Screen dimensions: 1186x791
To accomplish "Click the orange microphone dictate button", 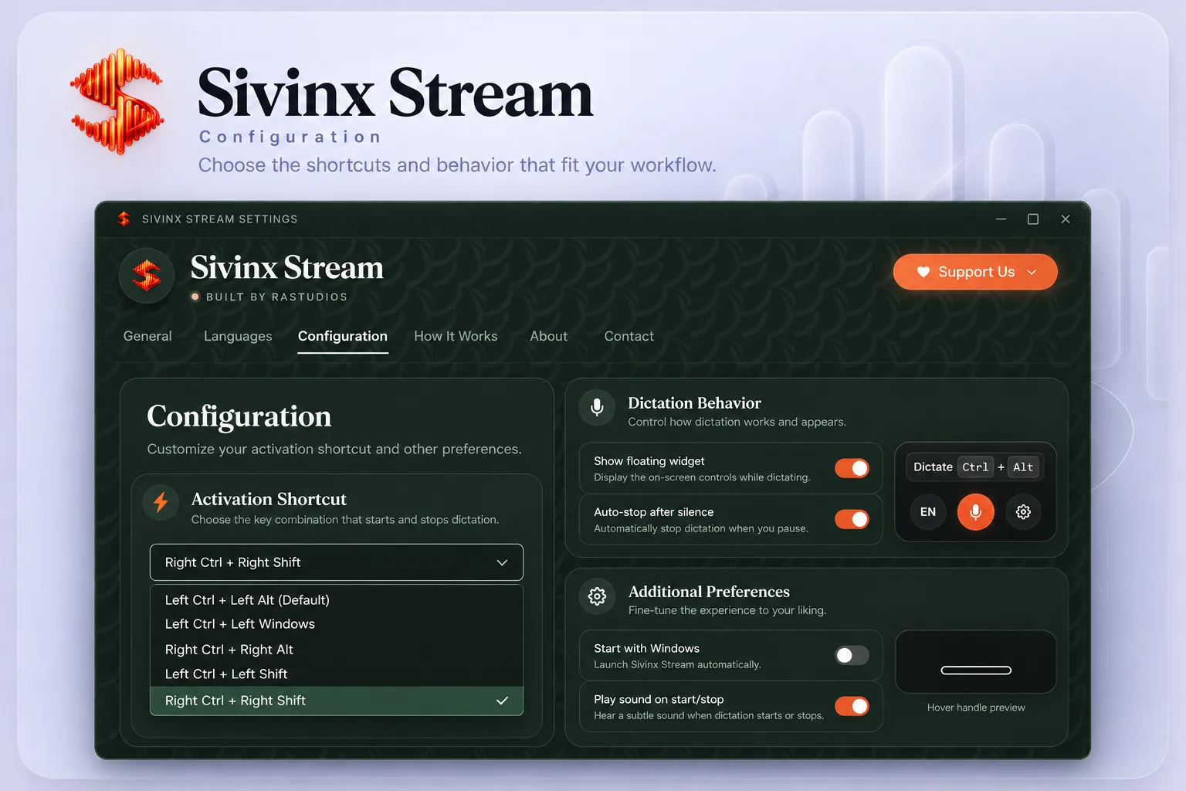I will (x=975, y=511).
